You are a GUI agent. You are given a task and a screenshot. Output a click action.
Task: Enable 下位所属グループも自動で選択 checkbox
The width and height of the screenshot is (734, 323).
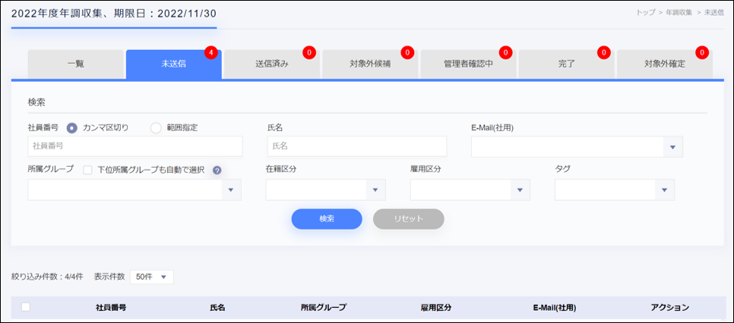point(88,170)
